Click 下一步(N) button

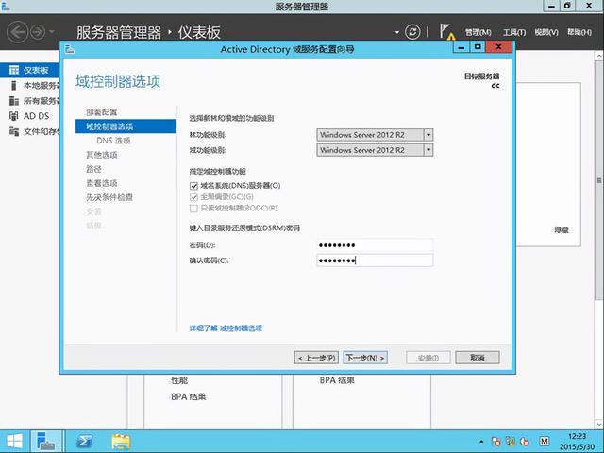tap(365, 358)
